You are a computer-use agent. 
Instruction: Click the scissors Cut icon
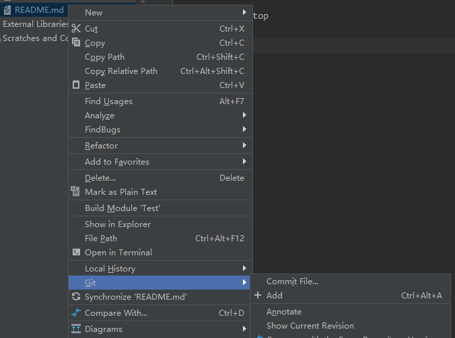pyautogui.click(x=76, y=28)
